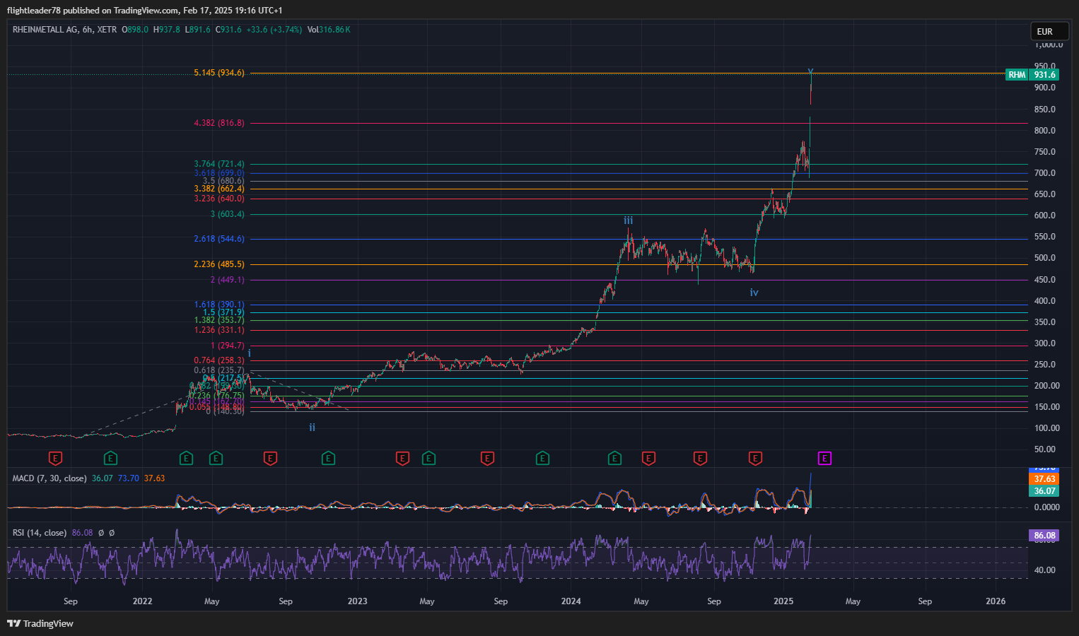Click the 3.618 (699.0) Fibonacci label
The width and height of the screenshot is (1079, 636).
[x=219, y=173]
